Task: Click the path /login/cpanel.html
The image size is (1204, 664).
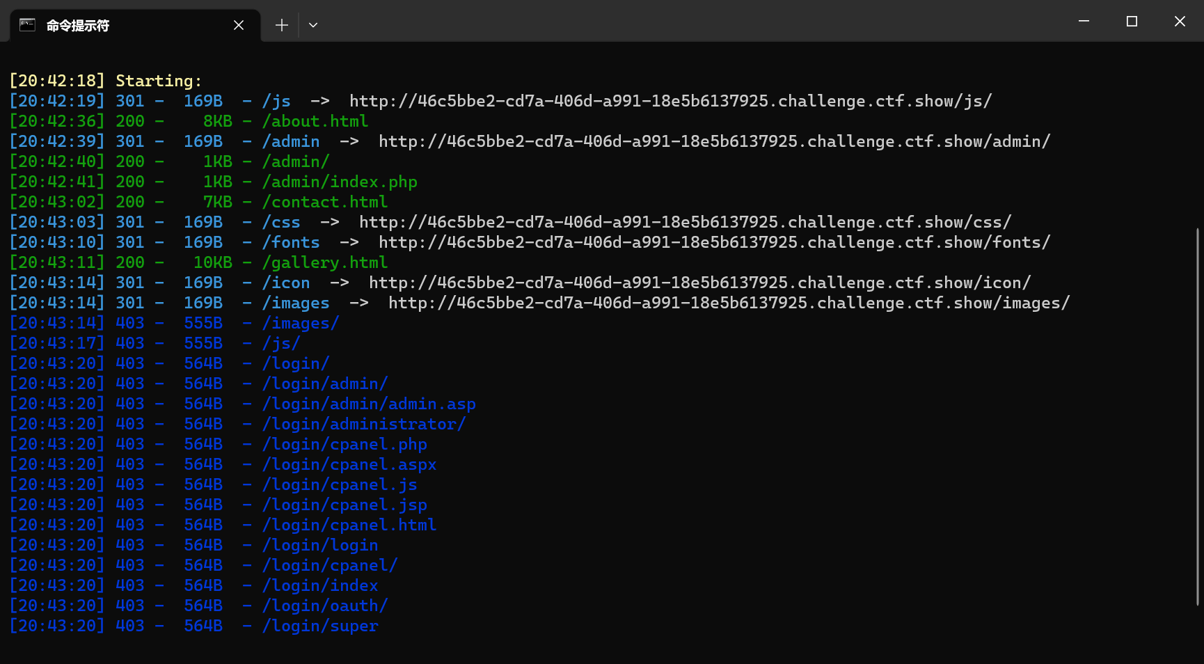Action: (x=349, y=525)
